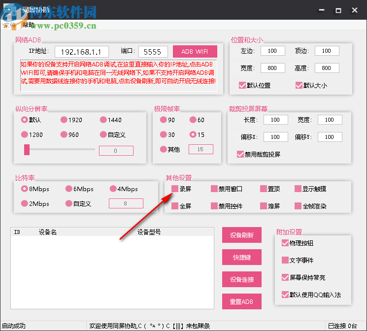The image size is (367, 331).
Task: Select the 默认 resolution radio button
Action: [x=24, y=120]
